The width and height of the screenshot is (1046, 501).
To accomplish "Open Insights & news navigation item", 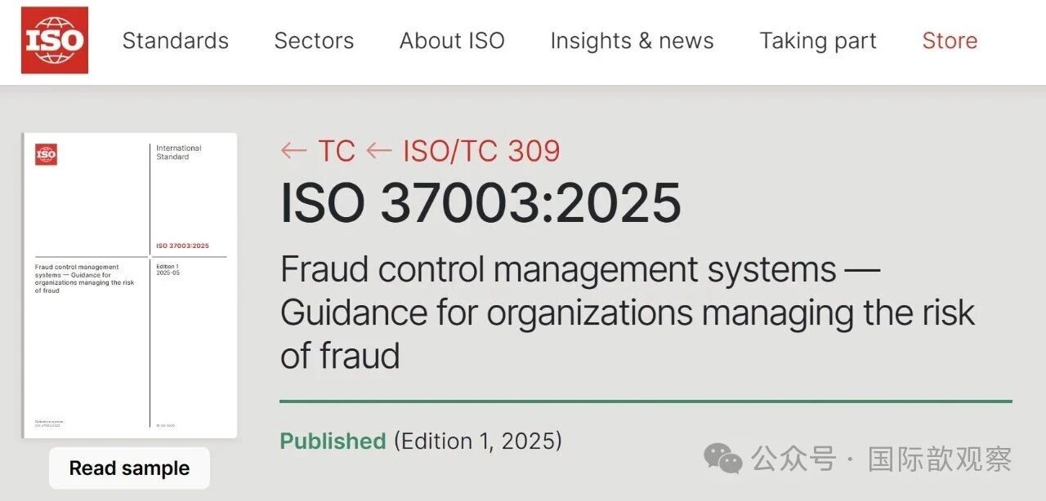I will point(632,41).
